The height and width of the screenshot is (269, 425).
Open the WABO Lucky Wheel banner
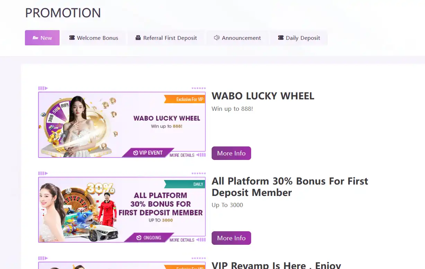(122, 125)
